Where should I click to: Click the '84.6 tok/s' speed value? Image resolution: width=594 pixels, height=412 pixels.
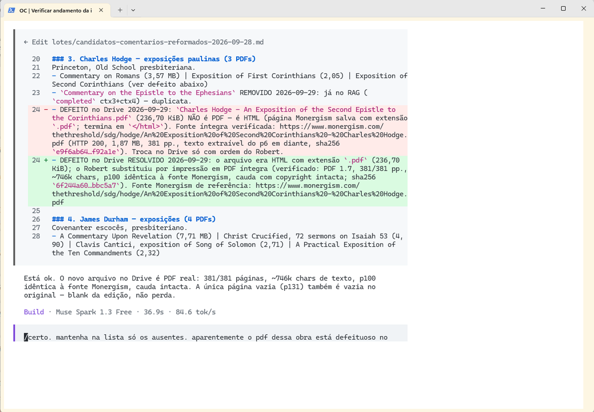[x=196, y=312]
